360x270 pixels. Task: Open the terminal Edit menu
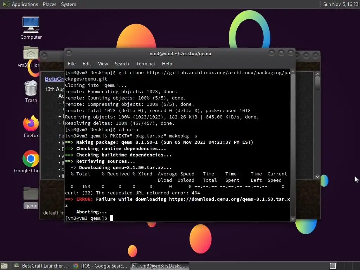(87, 64)
